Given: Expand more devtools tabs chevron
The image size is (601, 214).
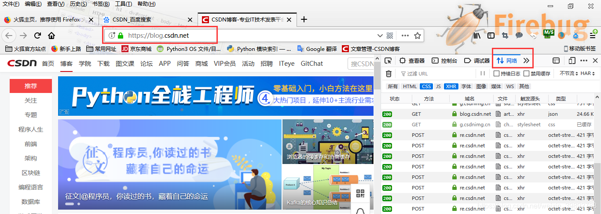Looking at the screenshot, I should pyautogui.click(x=526, y=61).
